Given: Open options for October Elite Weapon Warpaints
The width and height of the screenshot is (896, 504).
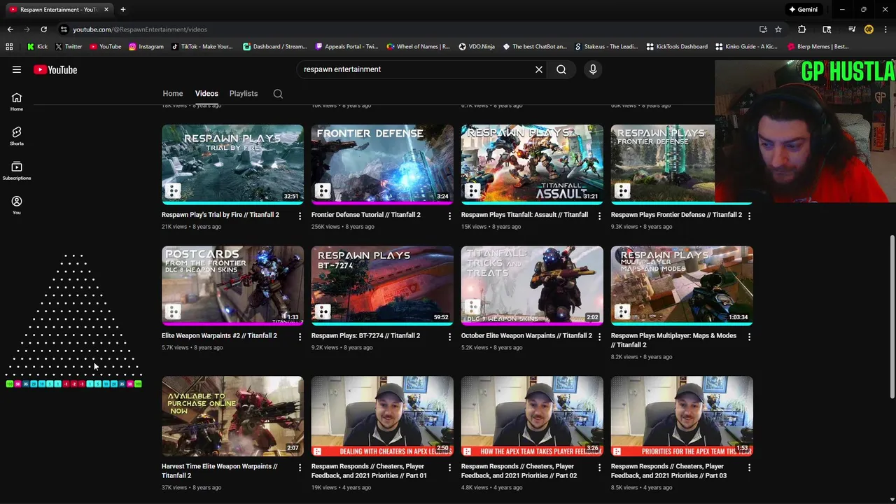Looking at the screenshot, I should [599, 337].
